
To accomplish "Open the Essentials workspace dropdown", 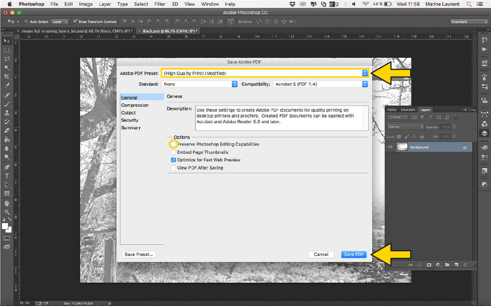I will pos(469,22).
